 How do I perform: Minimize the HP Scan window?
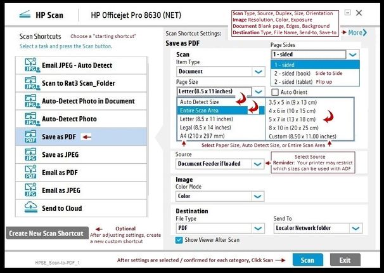[347, 13]
